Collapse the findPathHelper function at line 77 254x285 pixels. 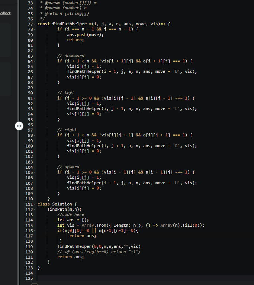pyautogui.click(x=35, y=24)
